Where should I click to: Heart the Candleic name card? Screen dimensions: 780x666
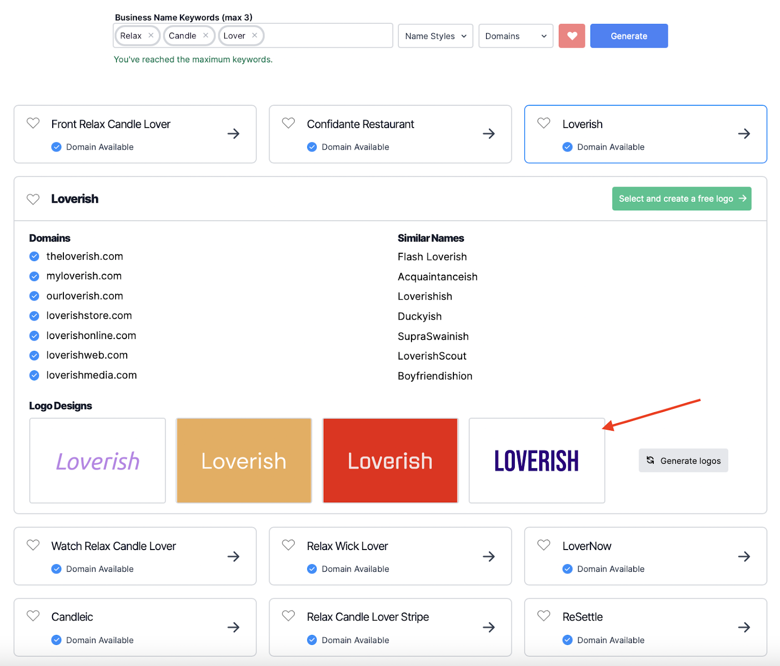[33, 616]
